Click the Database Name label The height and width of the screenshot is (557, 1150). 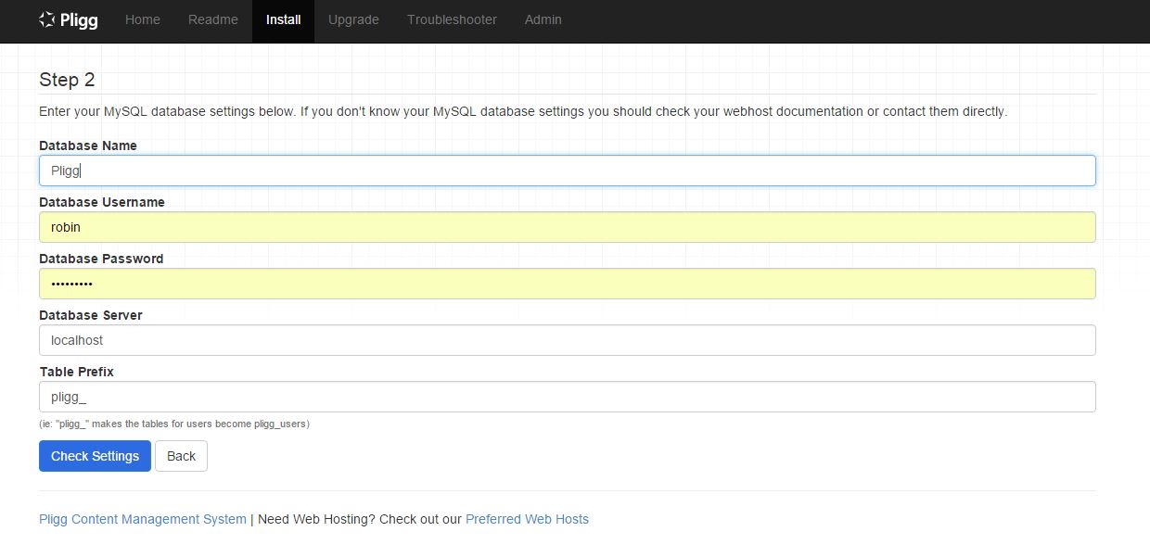tap(88, 146)
